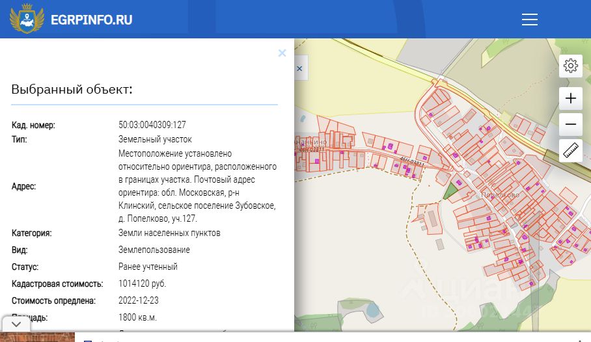Click the Попелково village label on map
This screenshot has height=342, width=591.
pos(499,194)
